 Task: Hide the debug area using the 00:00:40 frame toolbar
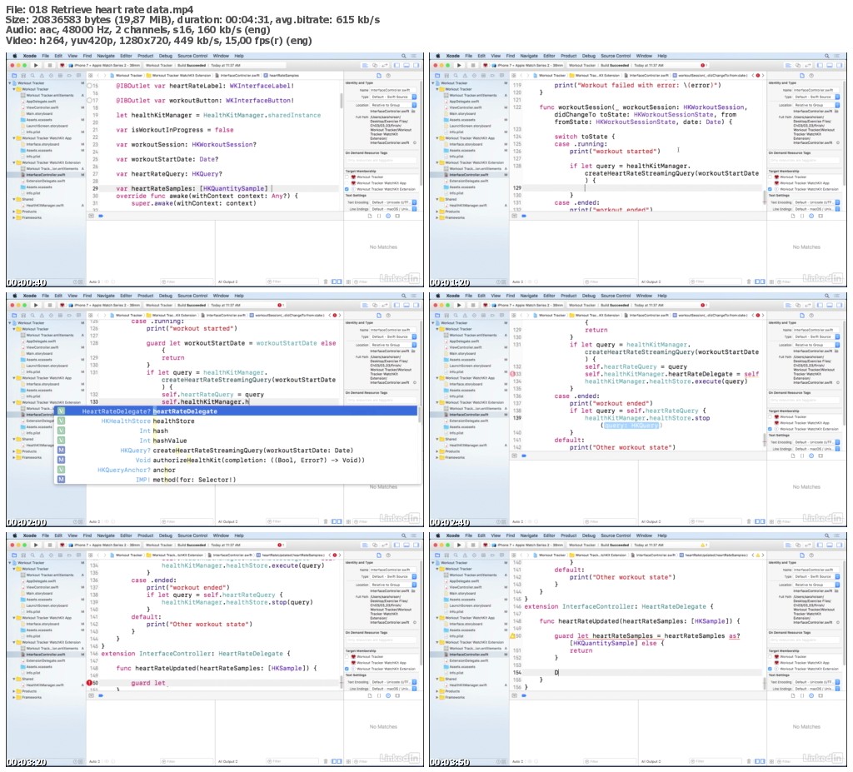tap(407, 65)
